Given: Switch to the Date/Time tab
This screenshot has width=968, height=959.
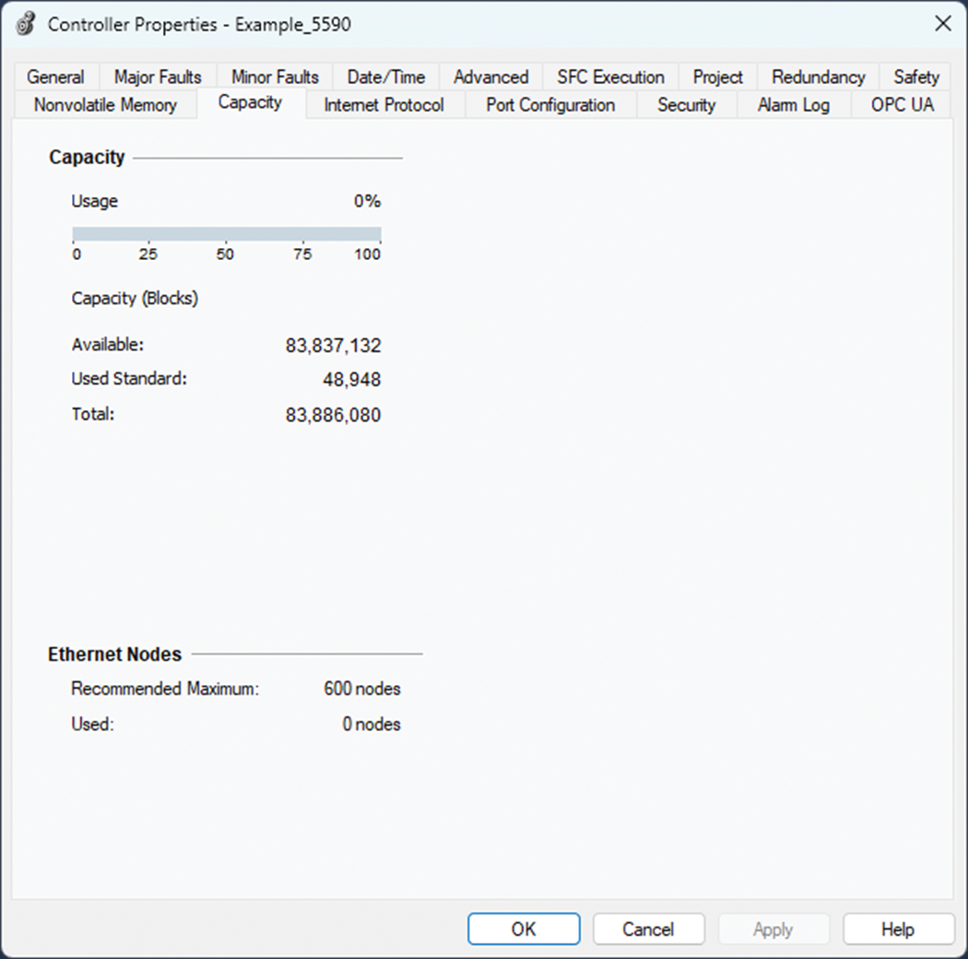Looking at the screenshot, I should (x=385, y=77).
